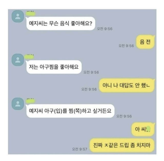Tap the avatar beside the last received message
This screenshot has height=161, width=164.
(x=18, y=104)
